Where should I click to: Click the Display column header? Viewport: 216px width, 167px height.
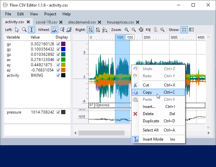62,37
